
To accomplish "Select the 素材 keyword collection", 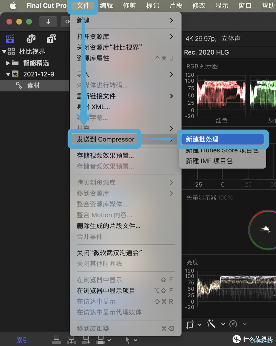I will point(34,86).
